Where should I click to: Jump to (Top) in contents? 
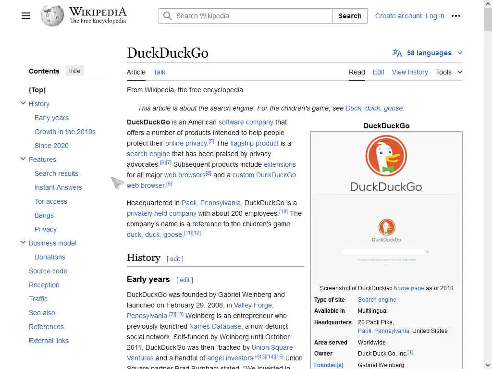(x=37, y=90)
